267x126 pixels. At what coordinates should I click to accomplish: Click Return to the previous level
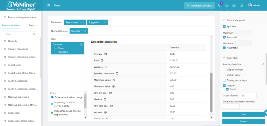pos(20,17)
